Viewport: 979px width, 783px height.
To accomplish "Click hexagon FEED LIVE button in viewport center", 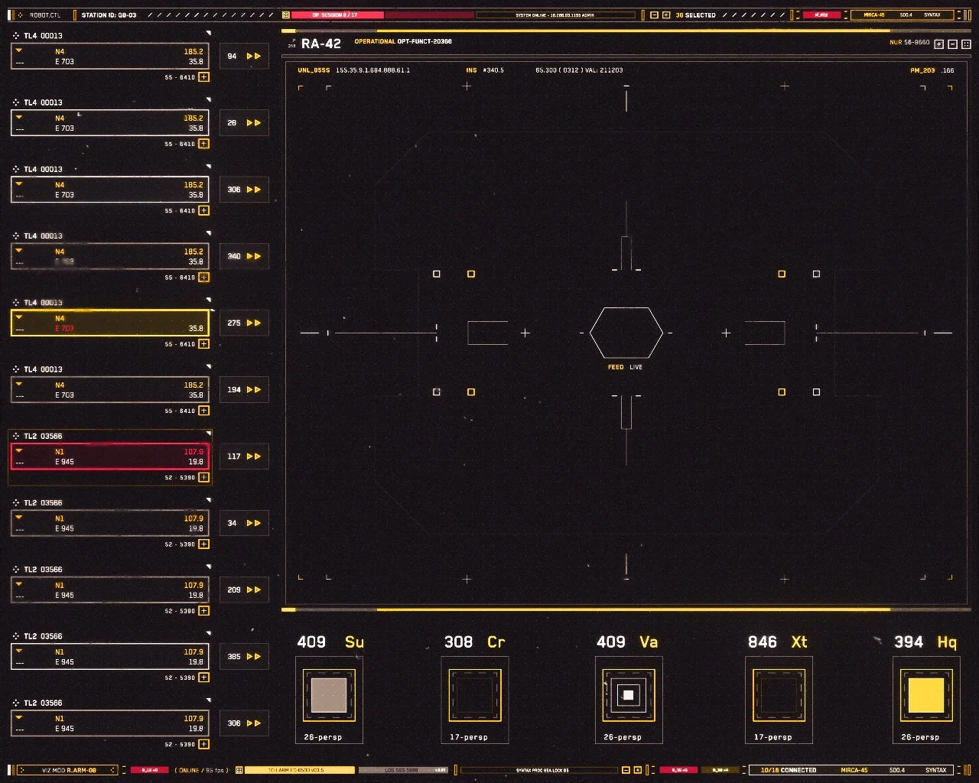I will click(x=626, y=333).
